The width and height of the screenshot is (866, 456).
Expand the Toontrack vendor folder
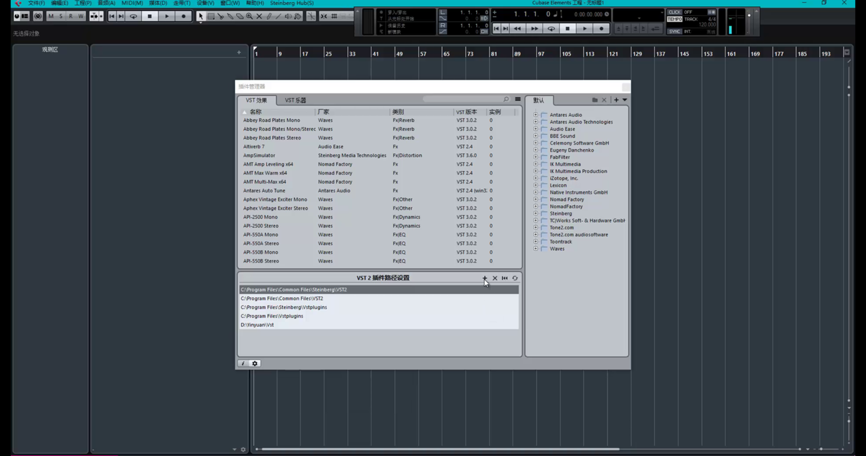(536, 241)
